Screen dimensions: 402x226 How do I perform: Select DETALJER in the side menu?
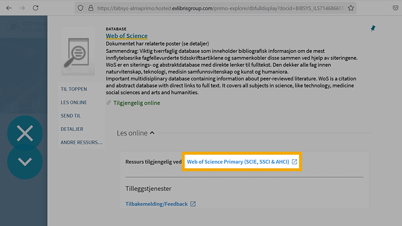tap(72, 129)
